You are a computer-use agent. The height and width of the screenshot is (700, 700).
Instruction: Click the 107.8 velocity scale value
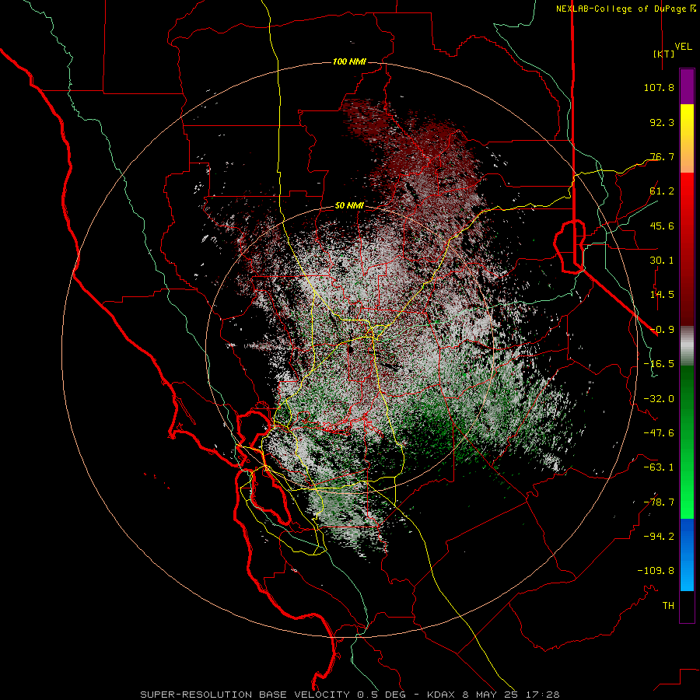tap(659, 87)
